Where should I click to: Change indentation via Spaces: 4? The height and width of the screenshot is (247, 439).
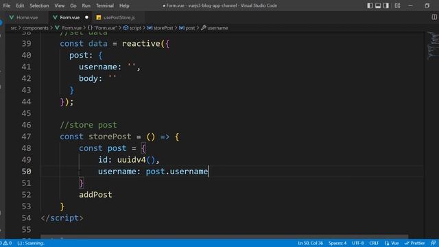pyautogui.click(x=337, y=243)
